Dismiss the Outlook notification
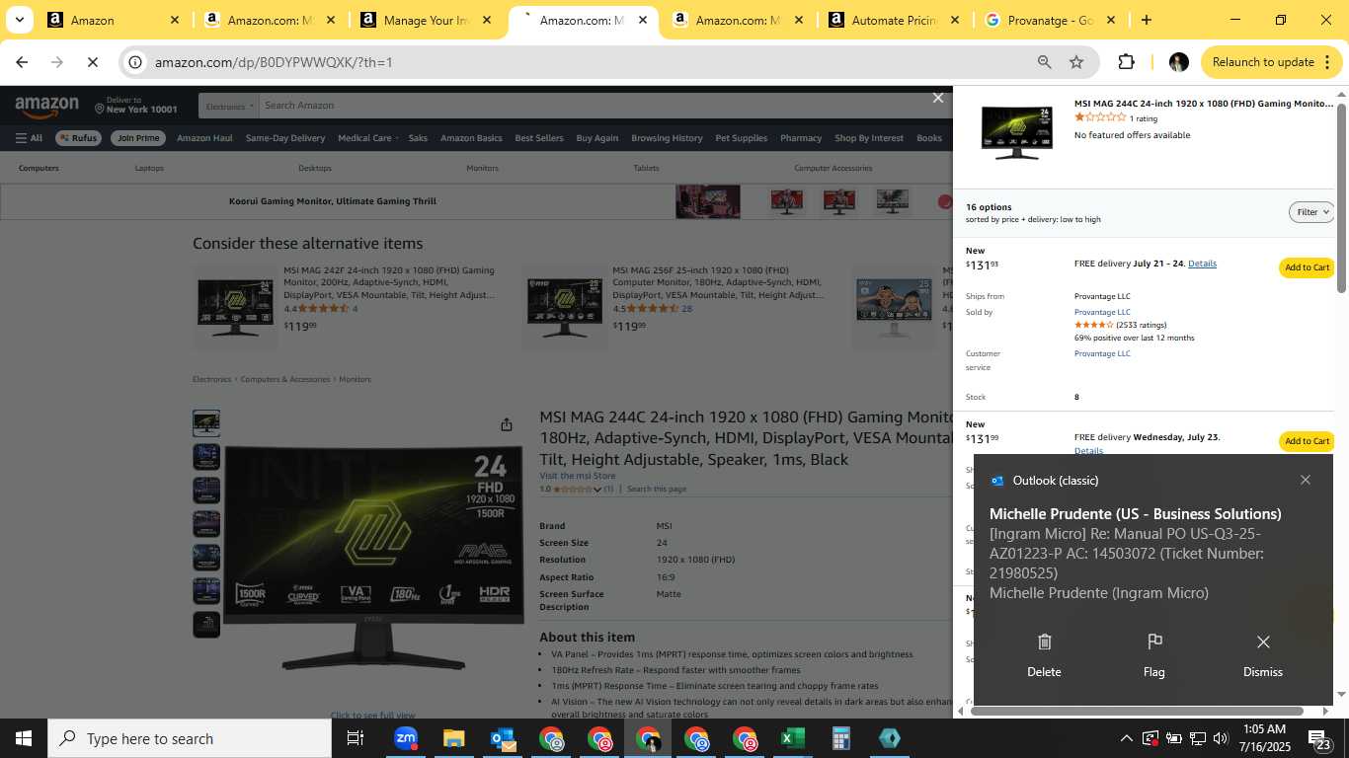This screenshot has width=1349, height=758. pos(1263,655)
